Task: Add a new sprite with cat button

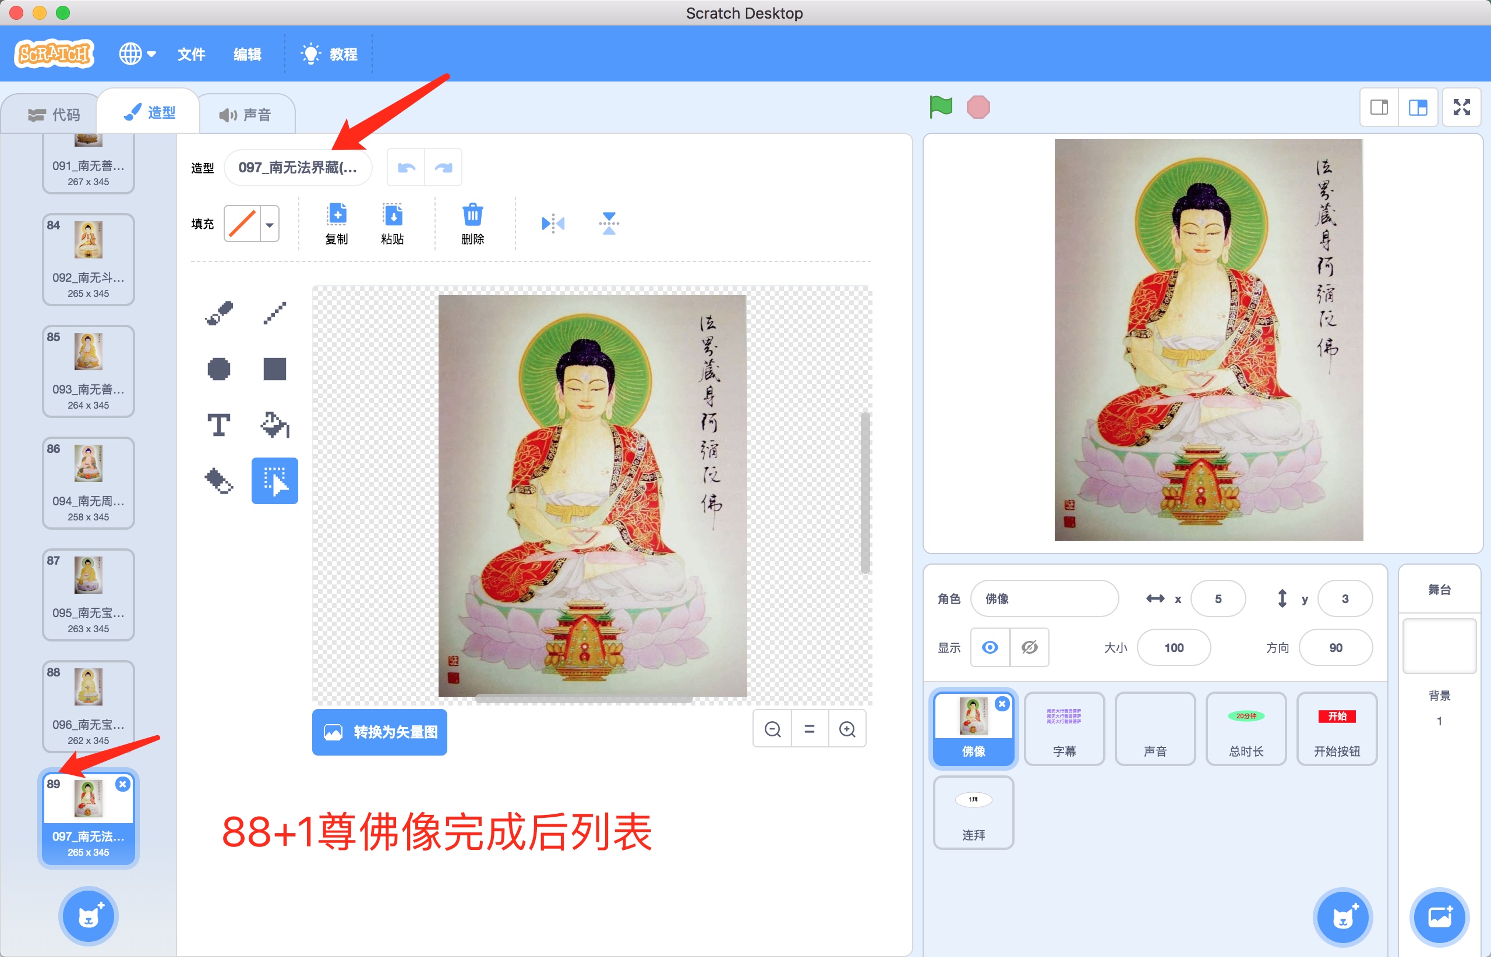Action: point(1342,917)
